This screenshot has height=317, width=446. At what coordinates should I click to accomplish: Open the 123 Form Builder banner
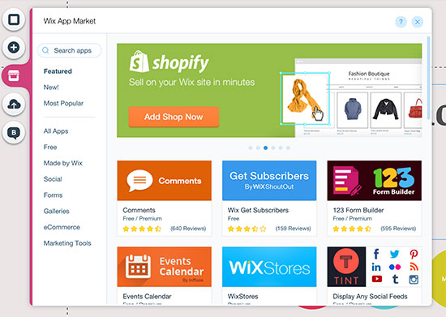(375, 181)
